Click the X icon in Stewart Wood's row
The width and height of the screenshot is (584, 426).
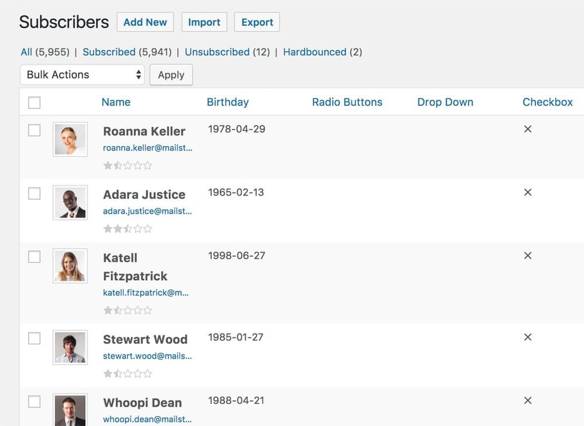point(528,337)
